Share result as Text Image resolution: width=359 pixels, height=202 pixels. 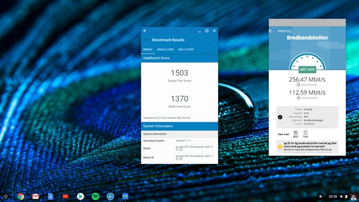[306, 134]
